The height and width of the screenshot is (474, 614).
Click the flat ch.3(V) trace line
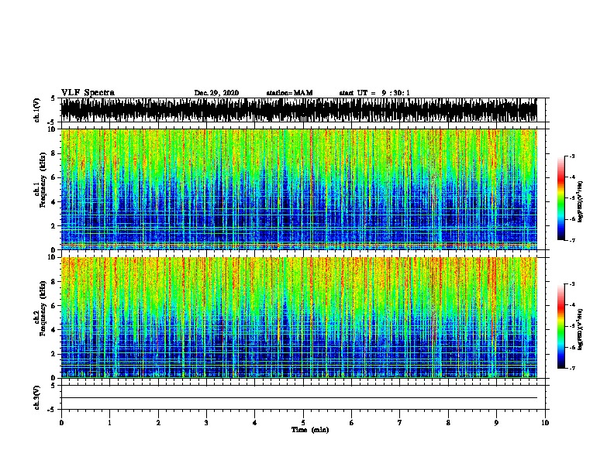coord(299,398)
